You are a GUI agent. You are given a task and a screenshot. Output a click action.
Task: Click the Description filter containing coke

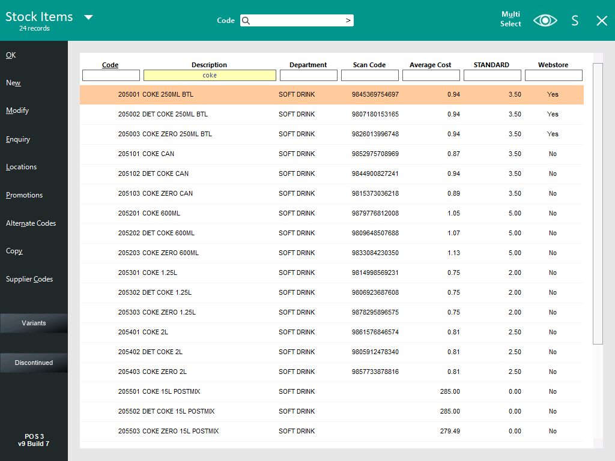click(210, 75)
